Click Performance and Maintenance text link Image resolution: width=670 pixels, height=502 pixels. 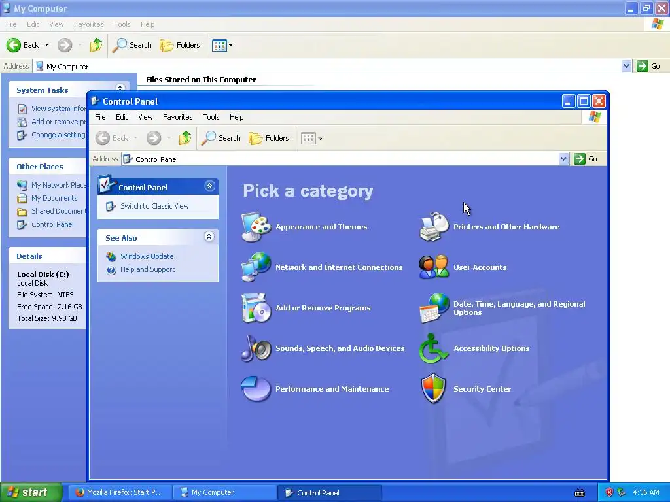point(332,389)
